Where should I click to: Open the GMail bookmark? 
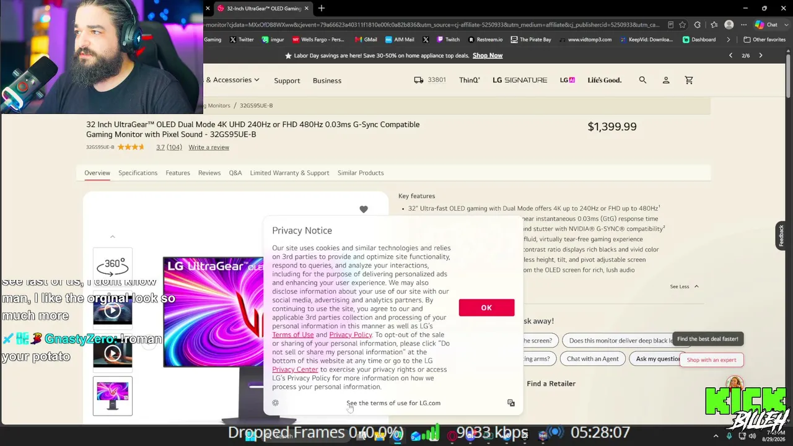coord(366,40)
